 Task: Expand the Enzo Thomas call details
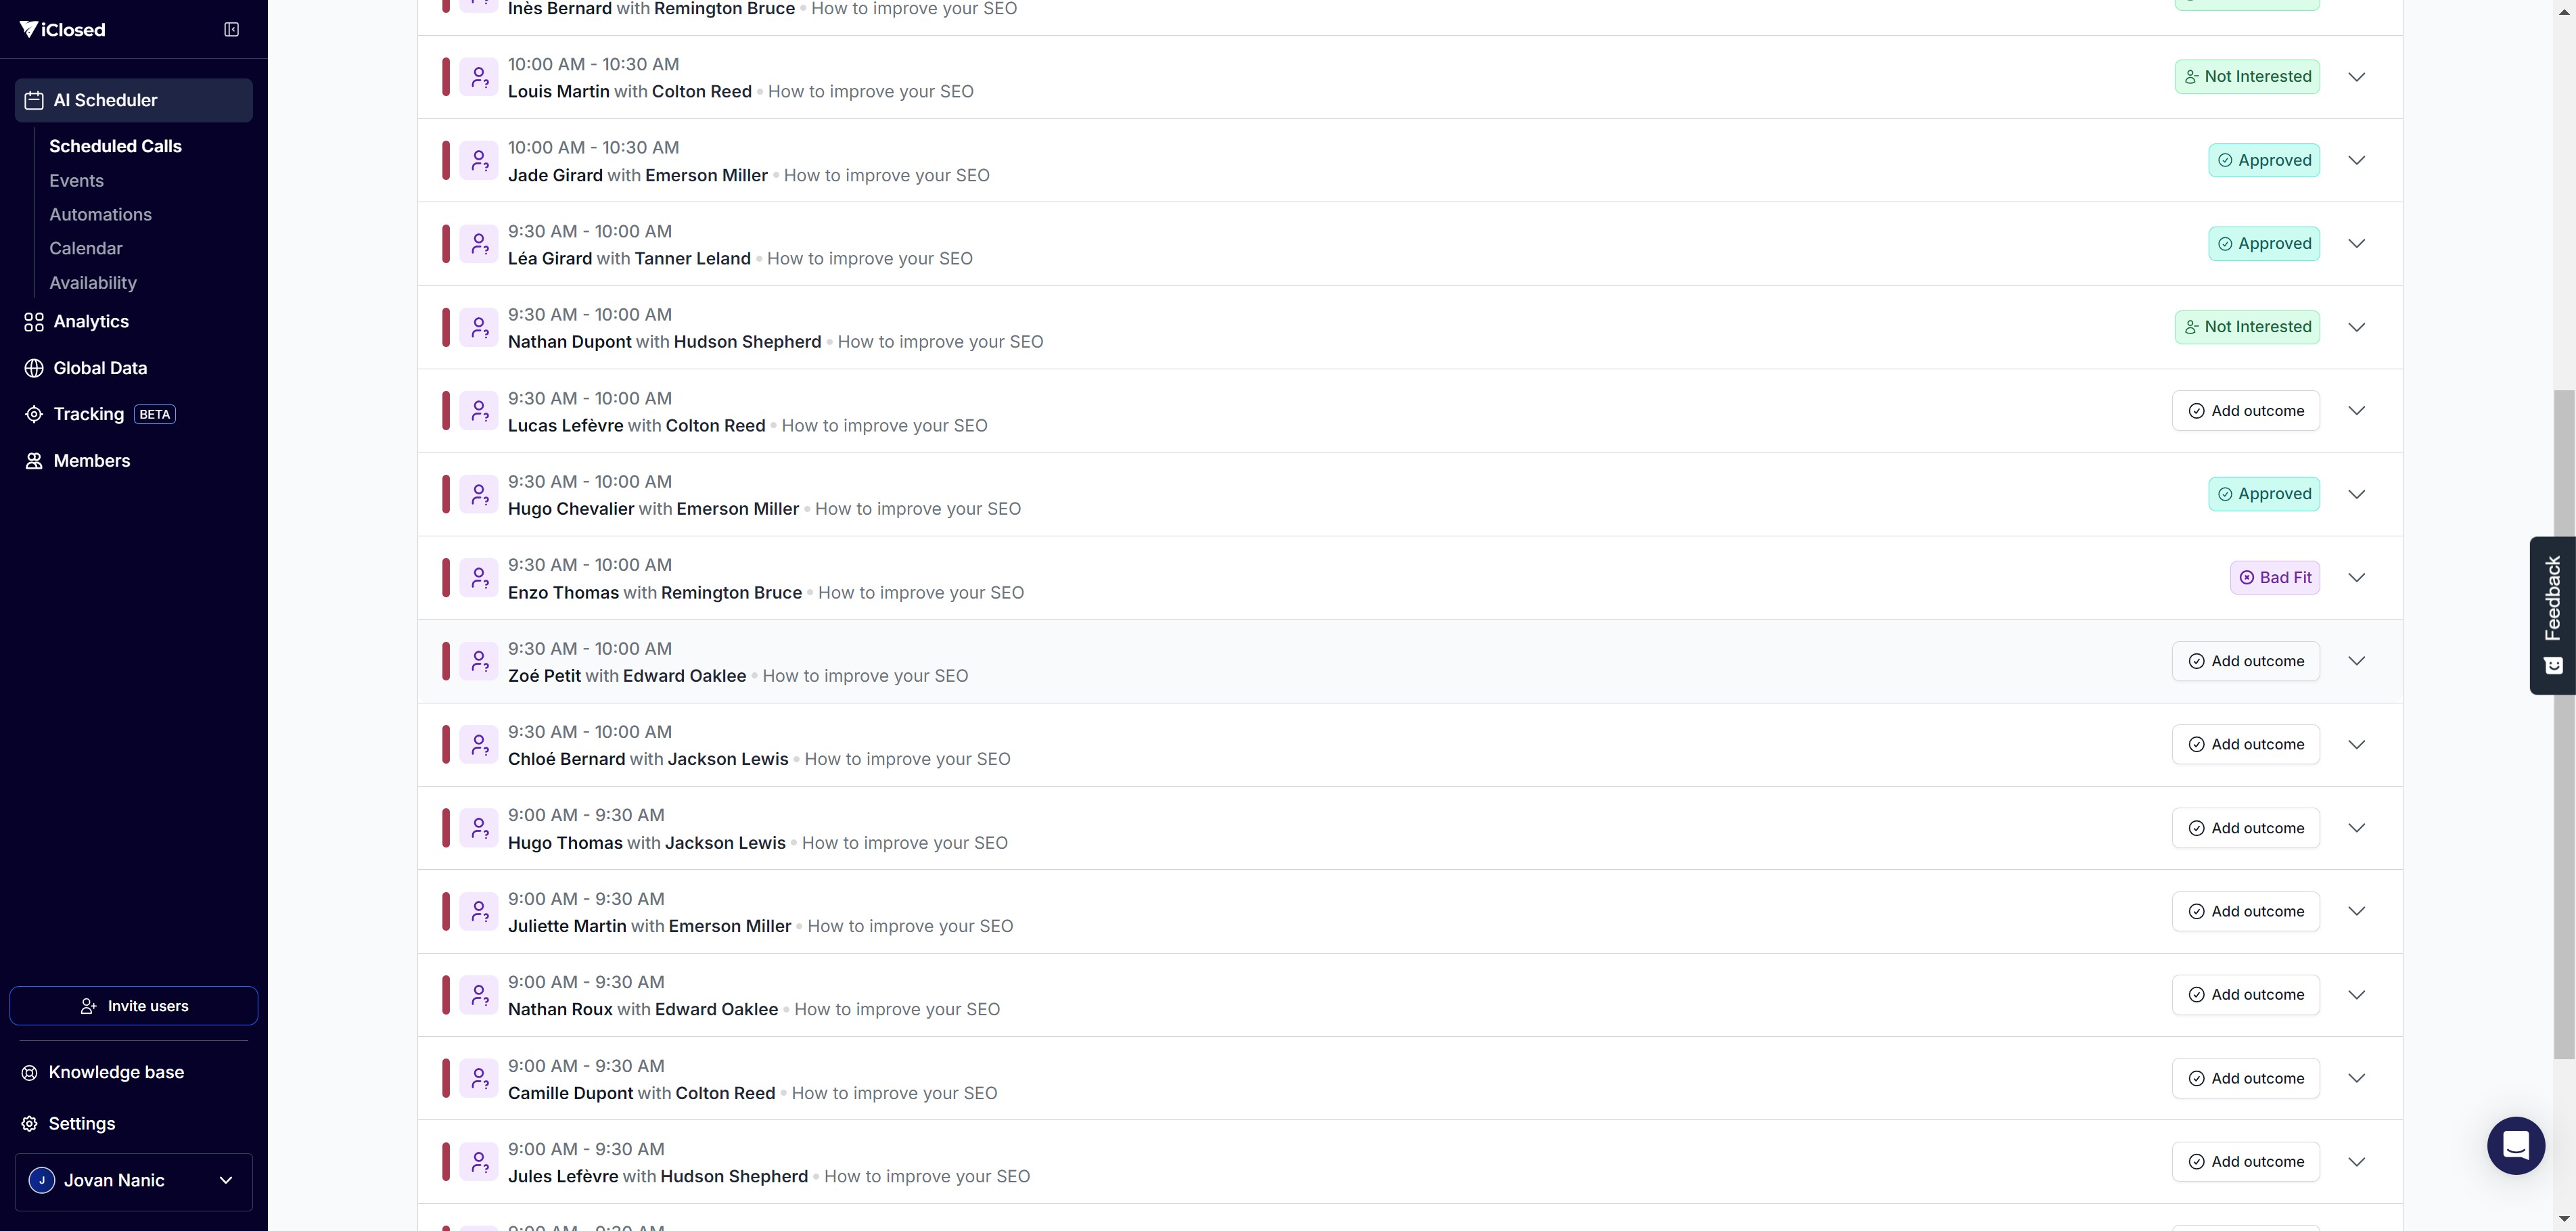click(2357, 578)
